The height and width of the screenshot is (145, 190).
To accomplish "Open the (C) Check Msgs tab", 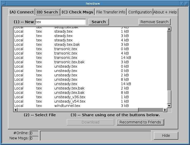I will pos(77,12).
